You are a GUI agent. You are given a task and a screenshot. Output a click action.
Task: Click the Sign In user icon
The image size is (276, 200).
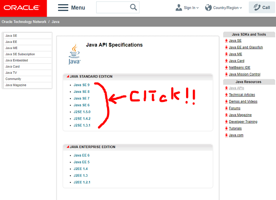coord(178,8)
